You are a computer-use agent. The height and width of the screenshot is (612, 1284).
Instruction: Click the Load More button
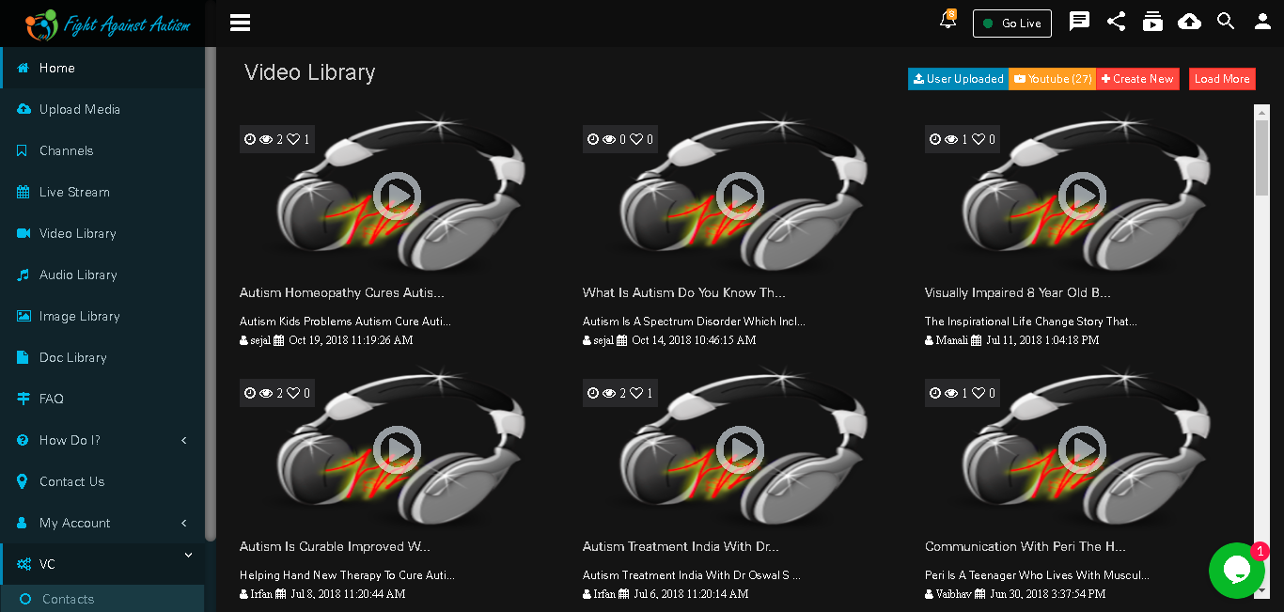tap(1222, 79)
